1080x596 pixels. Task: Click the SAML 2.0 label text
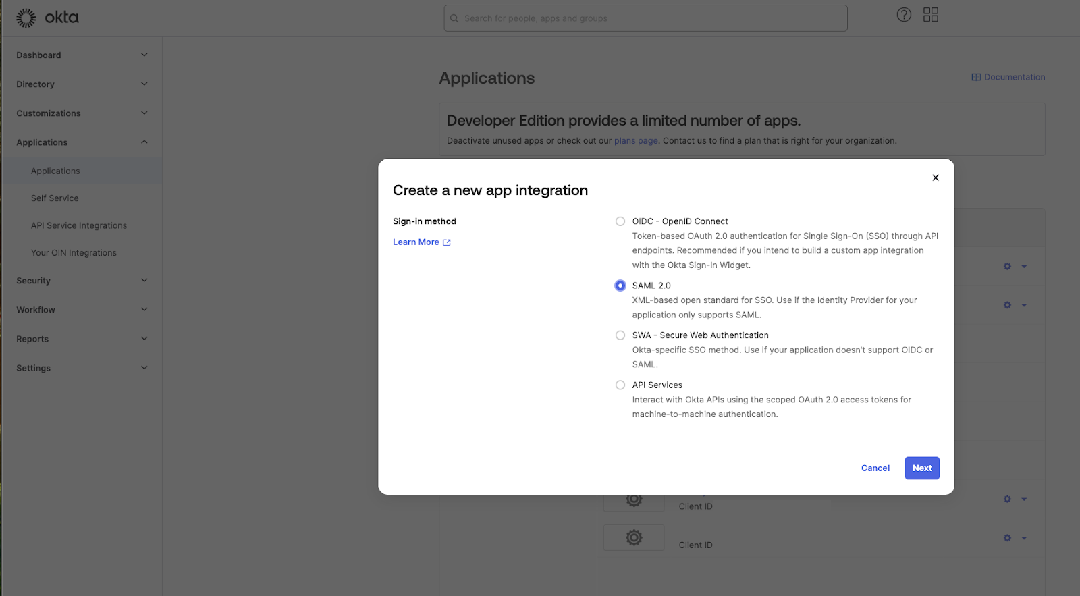coord(651,286)
